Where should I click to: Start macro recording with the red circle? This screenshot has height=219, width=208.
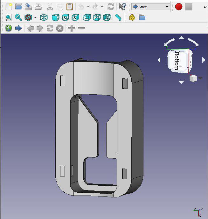(x=179, y=6)
